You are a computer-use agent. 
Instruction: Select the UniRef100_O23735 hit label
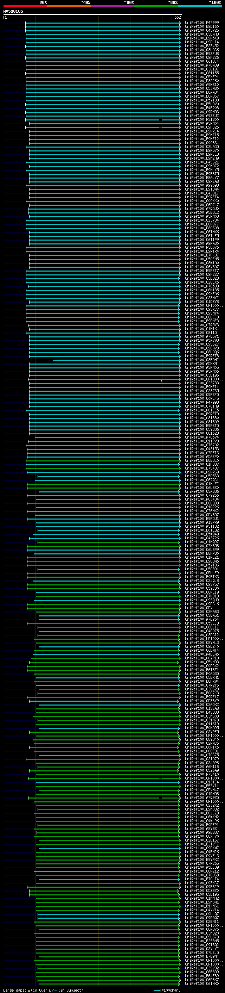coord(202,391)
